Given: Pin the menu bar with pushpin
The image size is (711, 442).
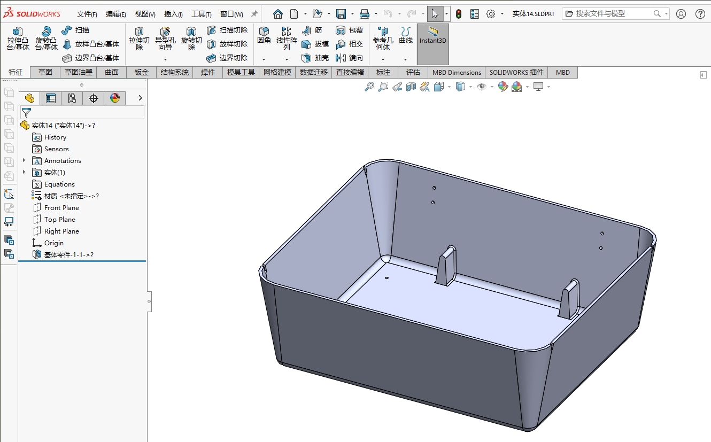Looking at the screenshot, I should [x=254, y=14].
